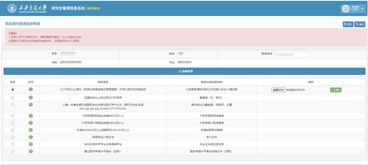Click 选择文件 to choose a file

pos(278,90)
